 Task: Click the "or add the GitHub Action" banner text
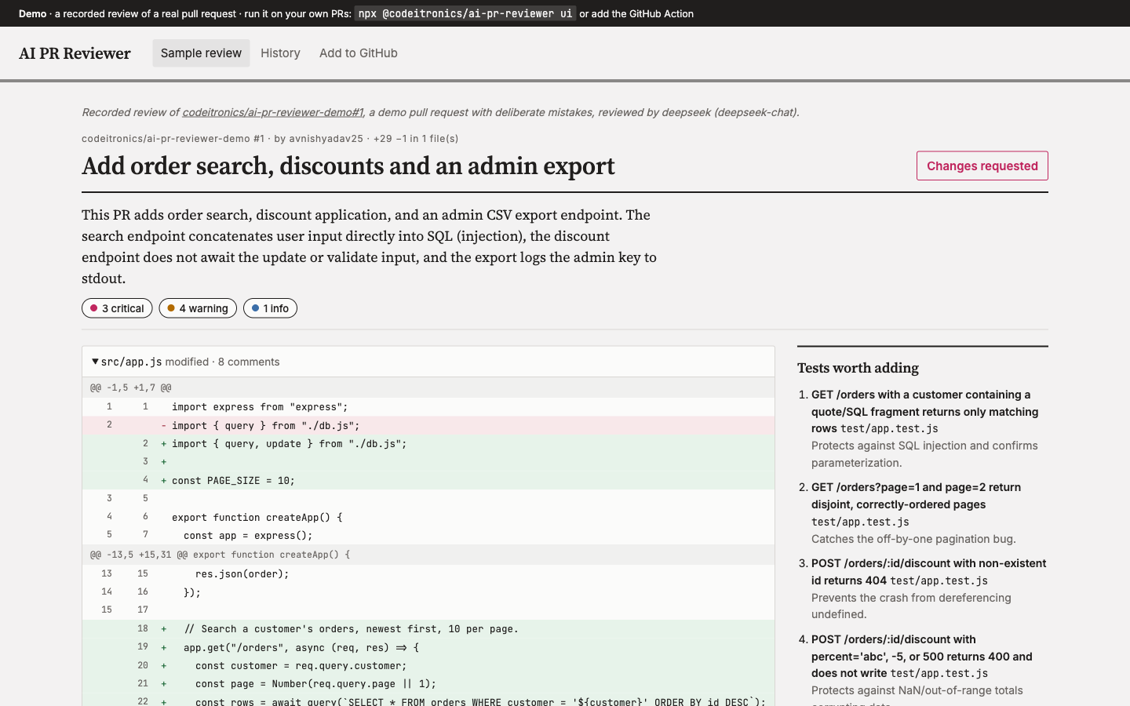pos(636,13)
